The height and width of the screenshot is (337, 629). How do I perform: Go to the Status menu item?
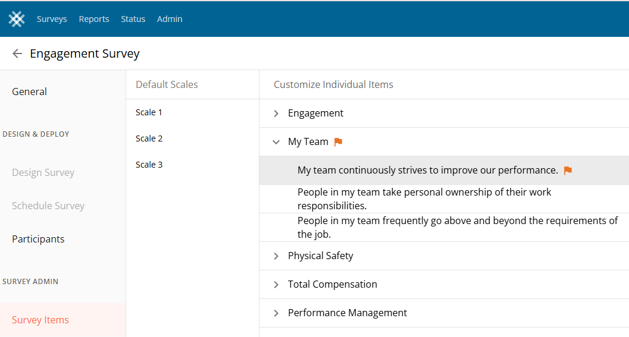click(x=133, y=19)
